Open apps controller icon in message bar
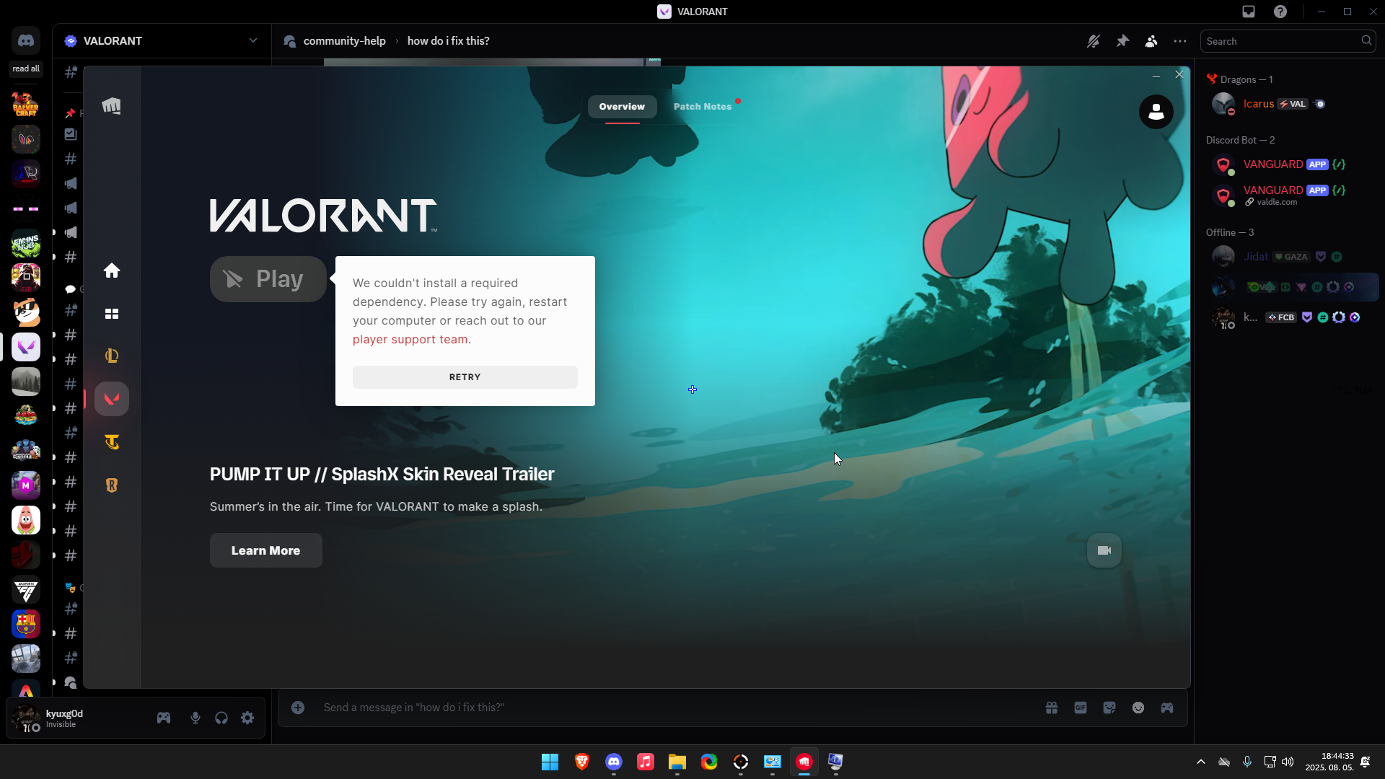Image resolution: width=1385 pixels, height=779 pixels. 1167,708
